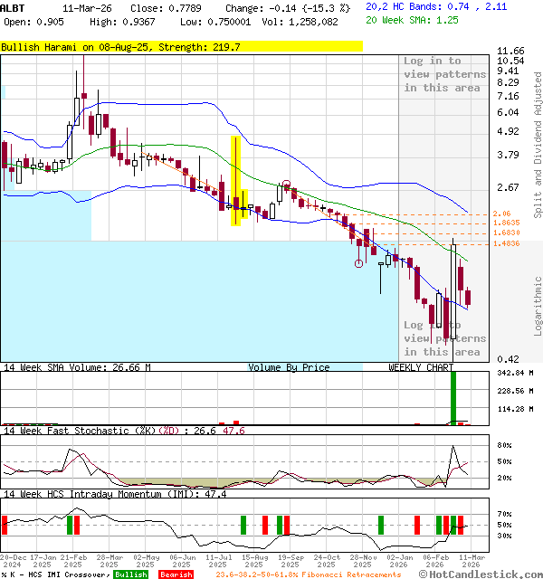The width and height of the screenshot is (543, 579).
Task: Click the Bullish green legend badge
Action: (x=130, y=574)
